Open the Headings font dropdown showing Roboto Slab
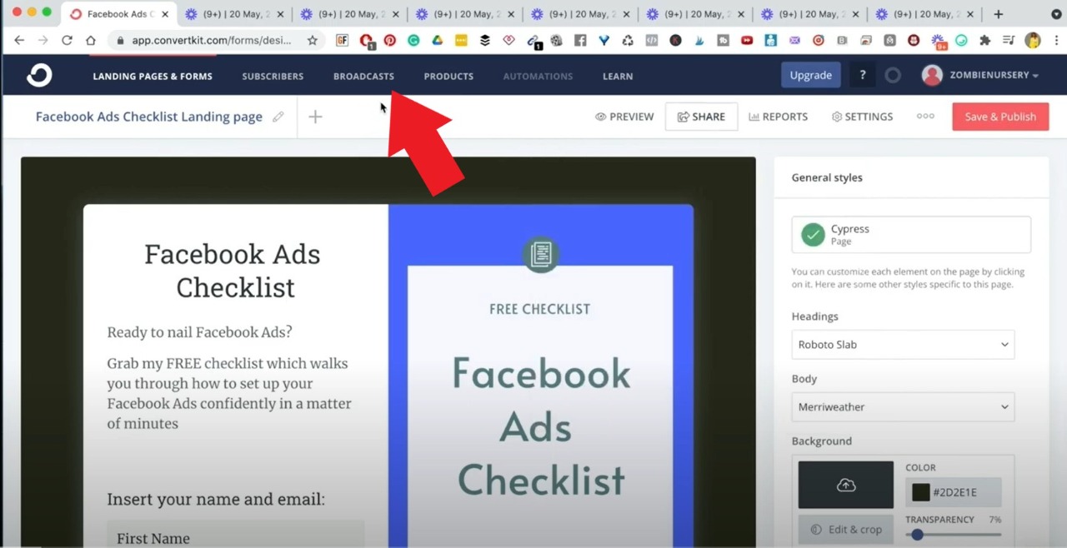 903,344
